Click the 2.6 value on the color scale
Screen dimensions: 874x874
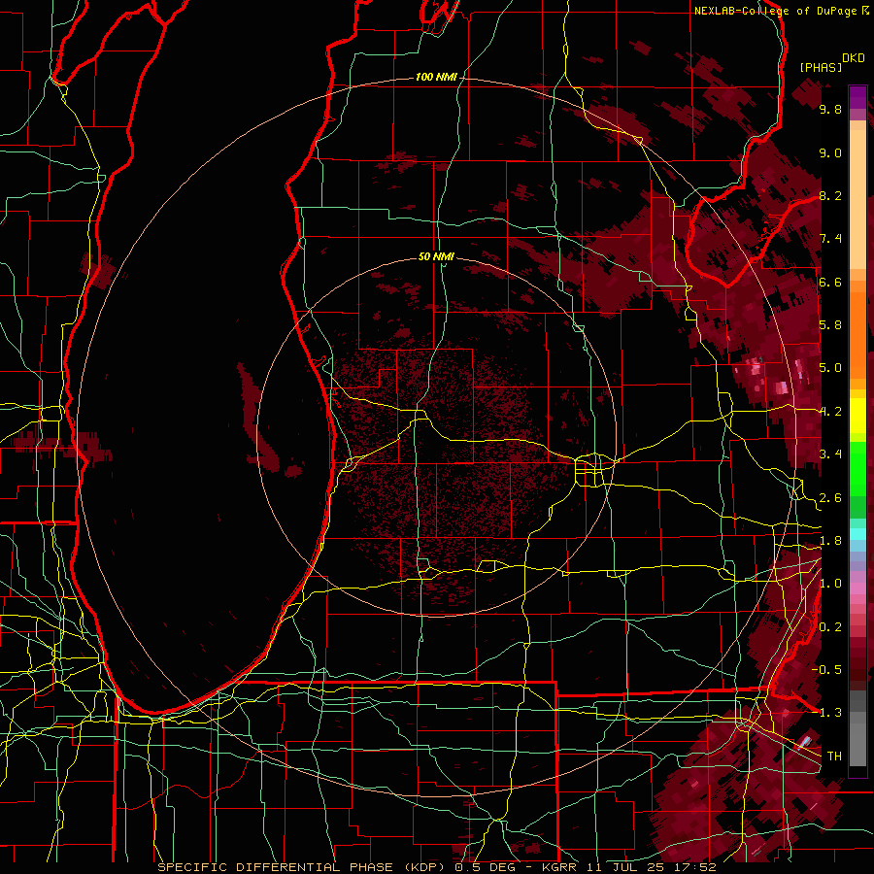click(830, 498)
